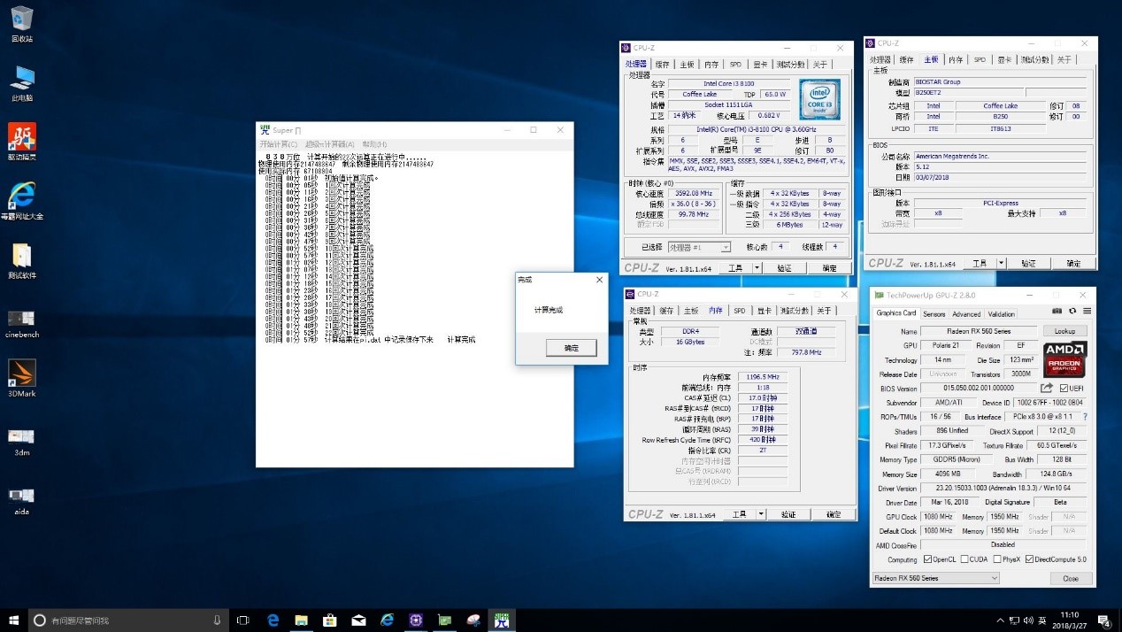This screenshot has width=1122, height=632.
Task: Click the screenshot camera icon in GPU-Z
Action: click(x=1057, y=311)
